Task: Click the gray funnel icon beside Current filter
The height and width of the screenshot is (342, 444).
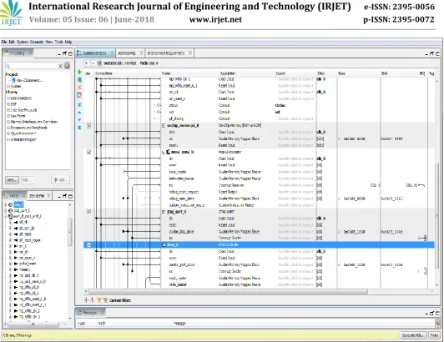Action: point(105,300)
